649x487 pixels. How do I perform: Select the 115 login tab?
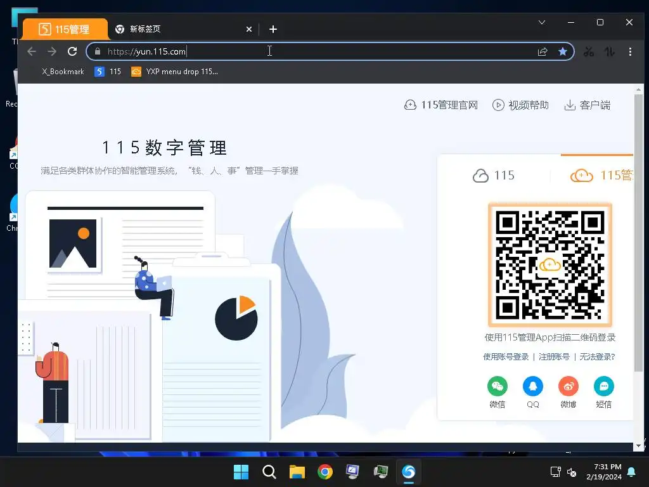pyautogui.click(x=493, y=176)
